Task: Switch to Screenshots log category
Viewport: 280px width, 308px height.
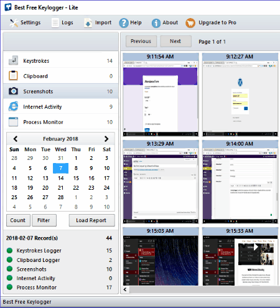Action: pos(61,91)
